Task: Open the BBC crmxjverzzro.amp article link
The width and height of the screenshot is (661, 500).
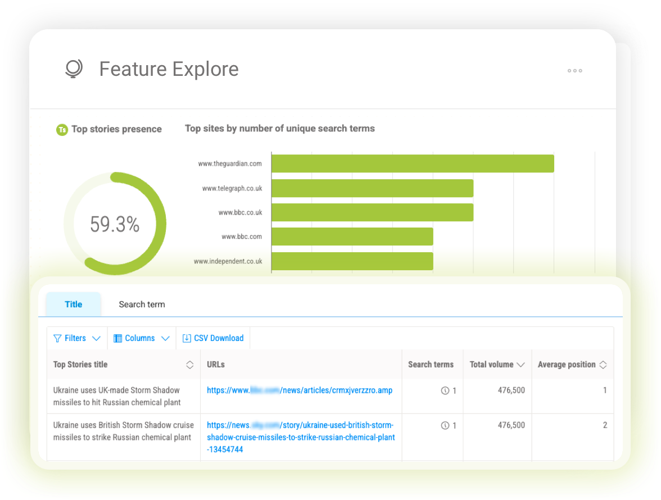Action: (x=301, y=390)
